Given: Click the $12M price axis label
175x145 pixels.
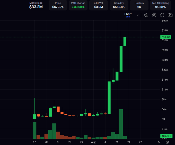Looking at the screenshot, I should pyautogui.click(x=165, y=89).
